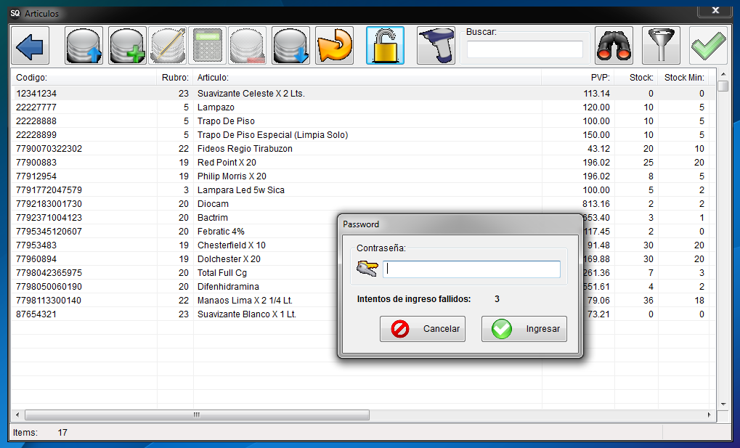Click the orange undo arrow icon
Viewport: 740px width, 448px height.
(x=334, y=45)
